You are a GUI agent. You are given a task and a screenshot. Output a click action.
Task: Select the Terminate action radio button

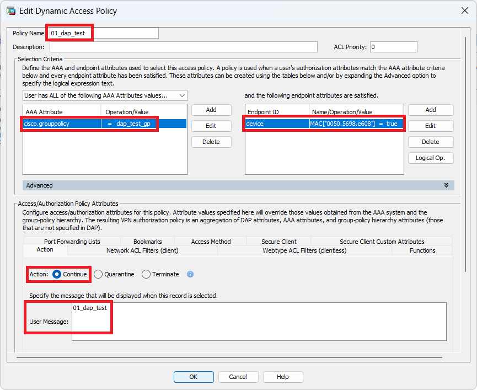click(x=146, y=274)
